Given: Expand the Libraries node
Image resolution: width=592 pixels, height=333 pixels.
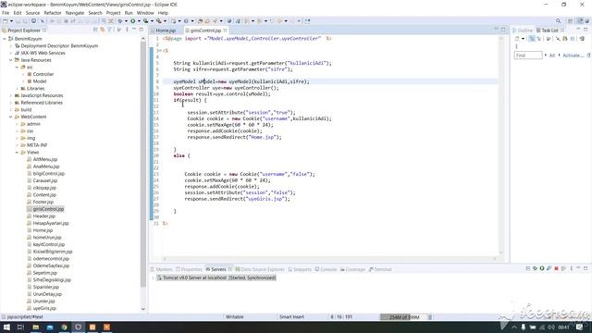Looking at the screenshot, I should [18, 89].
